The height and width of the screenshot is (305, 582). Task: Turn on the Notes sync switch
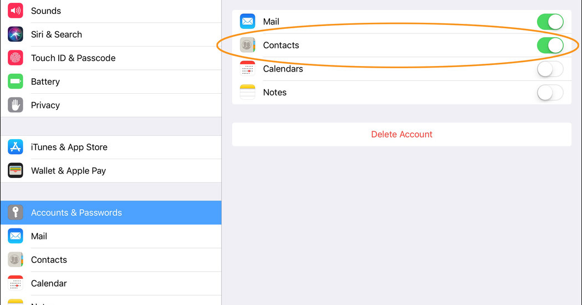point(550,93)
